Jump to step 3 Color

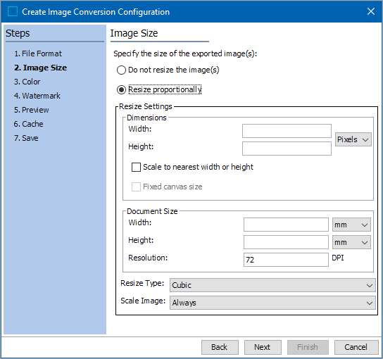pos(27,82)
